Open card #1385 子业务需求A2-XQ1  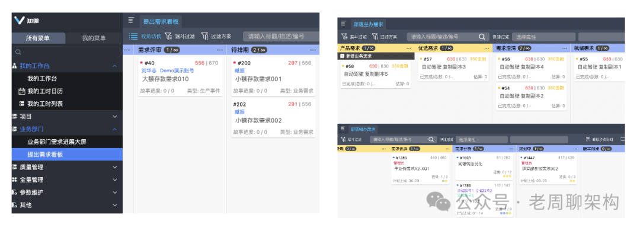(x=420, y=169)
